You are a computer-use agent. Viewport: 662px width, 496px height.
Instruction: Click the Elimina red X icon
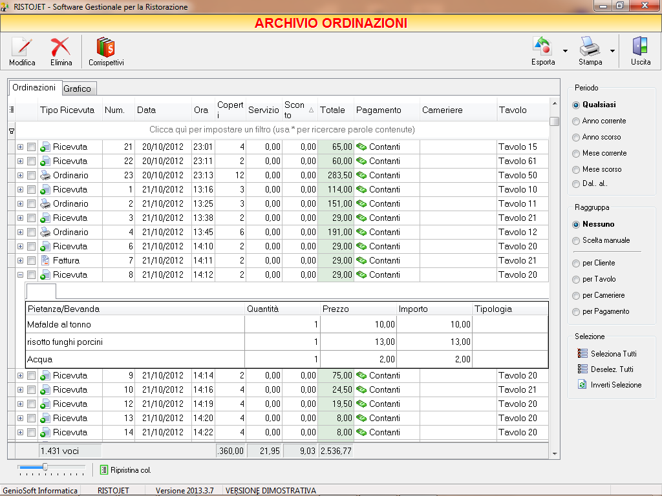click(x=61, y=46)
